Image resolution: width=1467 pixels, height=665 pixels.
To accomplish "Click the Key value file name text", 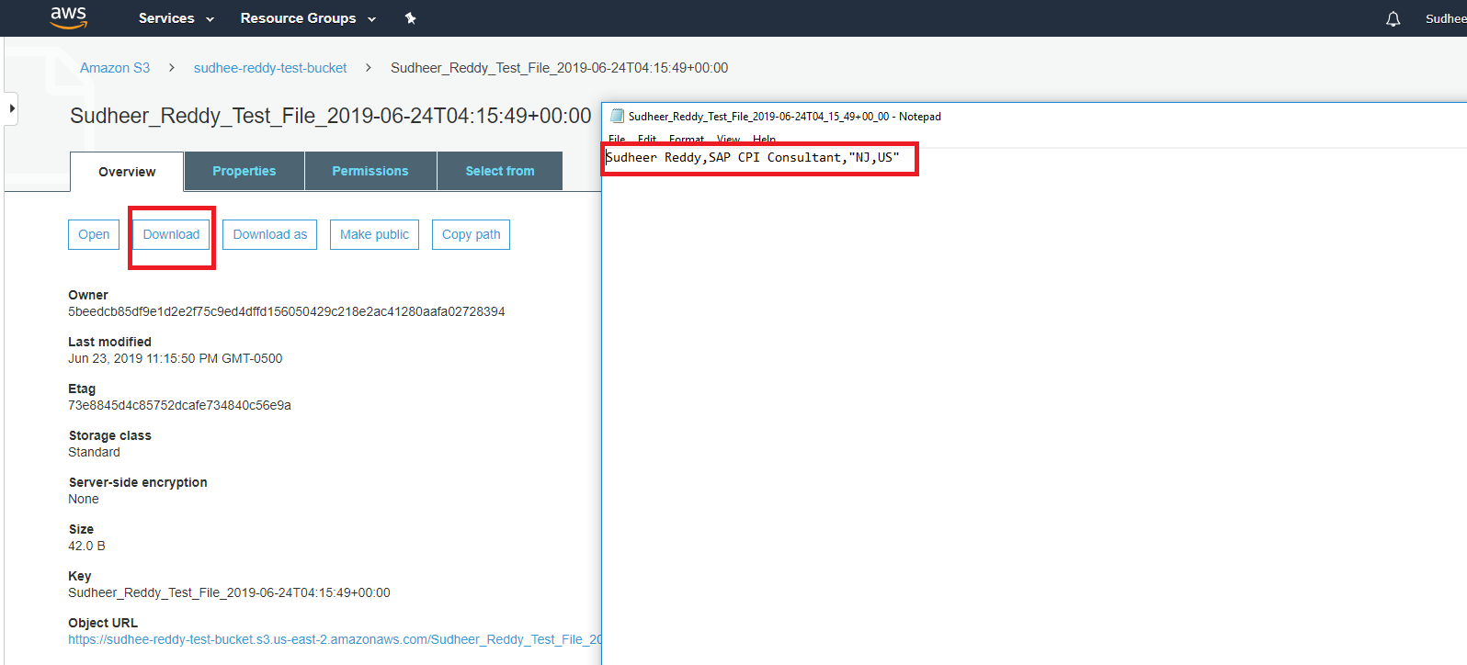I will click(229, 592).
